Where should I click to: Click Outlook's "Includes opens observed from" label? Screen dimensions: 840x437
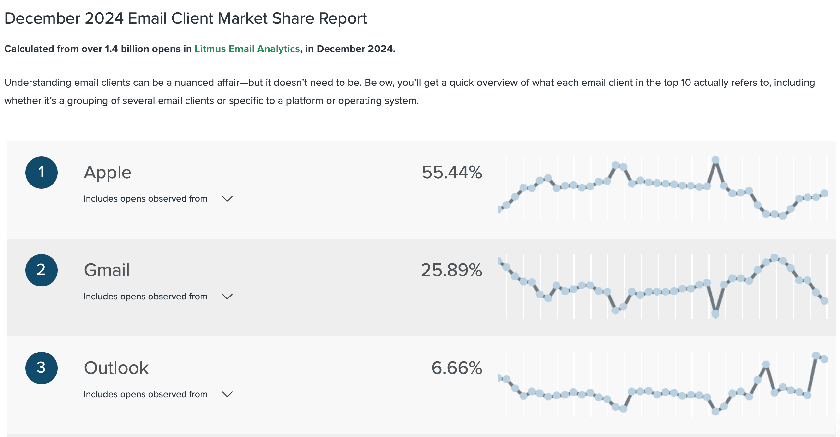145,394
